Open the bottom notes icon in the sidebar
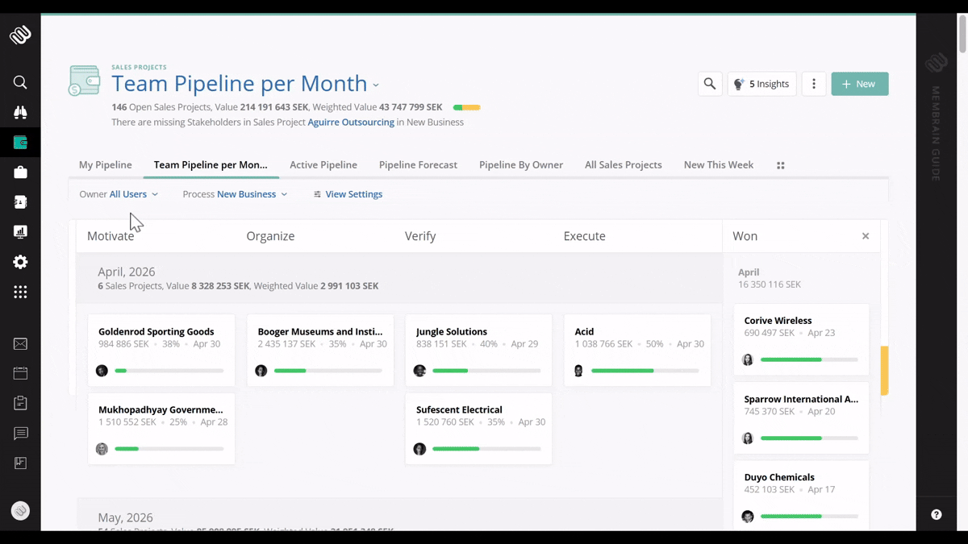 coord(20,463)
